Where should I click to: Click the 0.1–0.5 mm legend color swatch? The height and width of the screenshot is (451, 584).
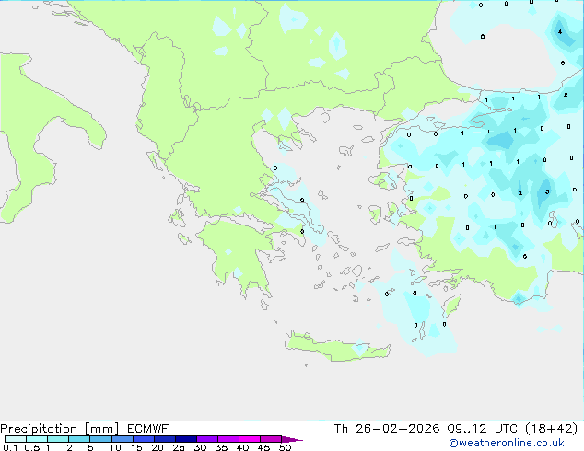click(x=16, y=439)
